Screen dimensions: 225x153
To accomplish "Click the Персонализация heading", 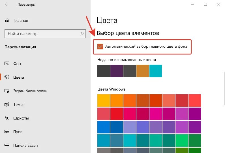I will (20, 47).
